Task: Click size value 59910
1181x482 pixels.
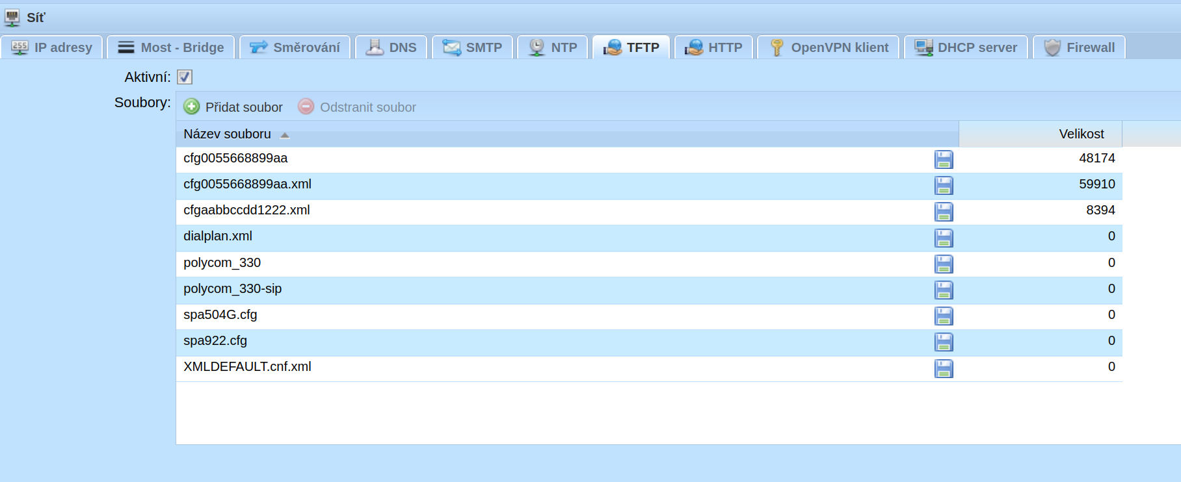Action: 1097,184
